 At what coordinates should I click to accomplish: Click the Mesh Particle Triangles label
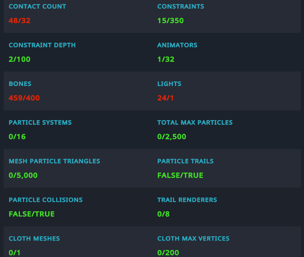(54, 161)
